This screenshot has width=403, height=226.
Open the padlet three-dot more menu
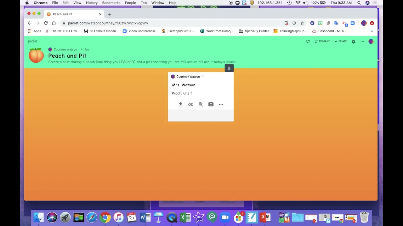pos(362,41)
